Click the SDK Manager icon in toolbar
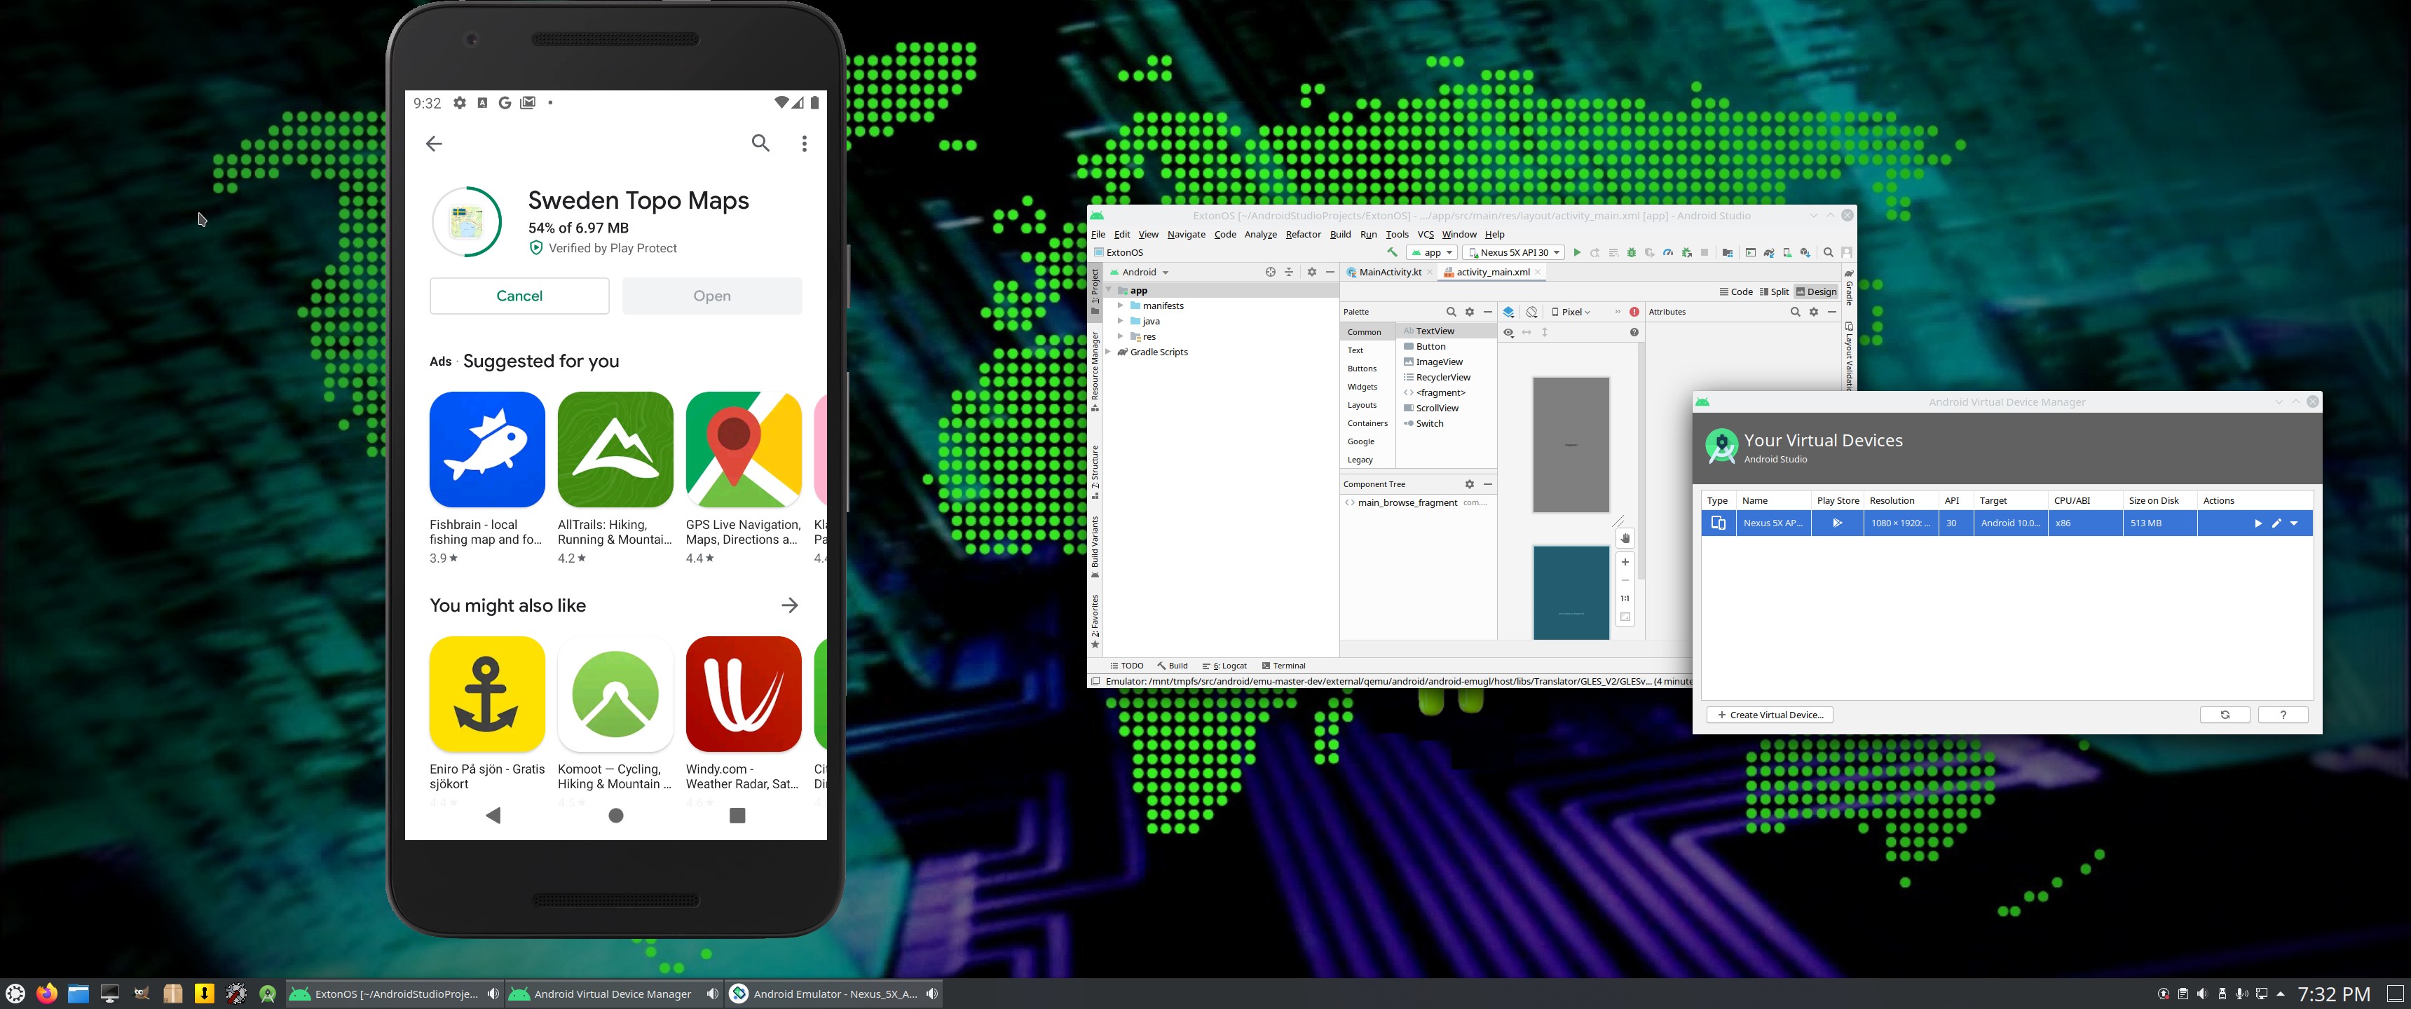This screenshot has height=1009, width=2411. (1805, 253)
